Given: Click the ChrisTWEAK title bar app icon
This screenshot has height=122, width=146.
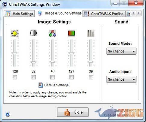Looking at the screenshot, I should point(5,4).
